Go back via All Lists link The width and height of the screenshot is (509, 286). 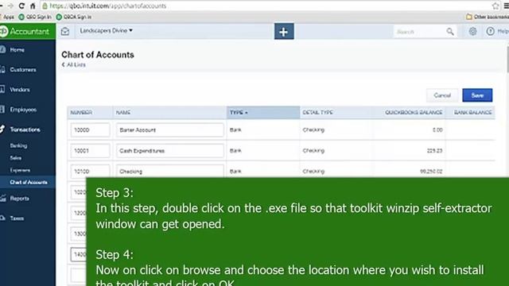pyautogui.click(x=74, y=65)
